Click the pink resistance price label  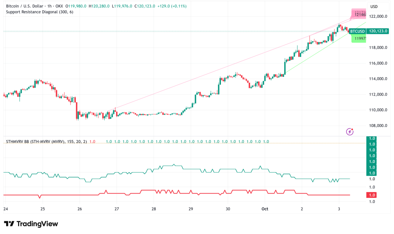[360, 14]
